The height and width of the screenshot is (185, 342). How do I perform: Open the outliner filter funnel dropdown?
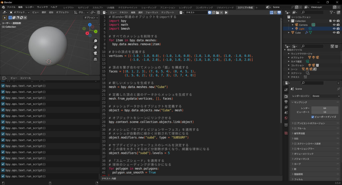(x=333, y=12)
